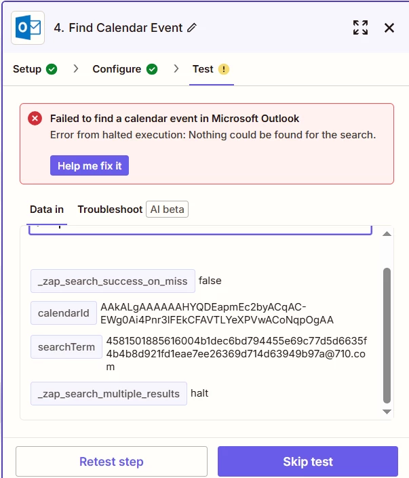409x478 pixels.
Task: Click the AI beta badge
Action: click(167, 210)
